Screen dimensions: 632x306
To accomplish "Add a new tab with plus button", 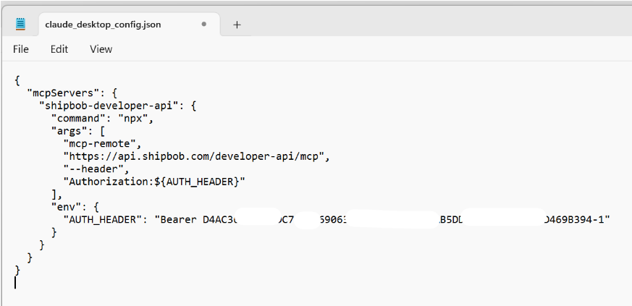I will [x=237, y=25].
